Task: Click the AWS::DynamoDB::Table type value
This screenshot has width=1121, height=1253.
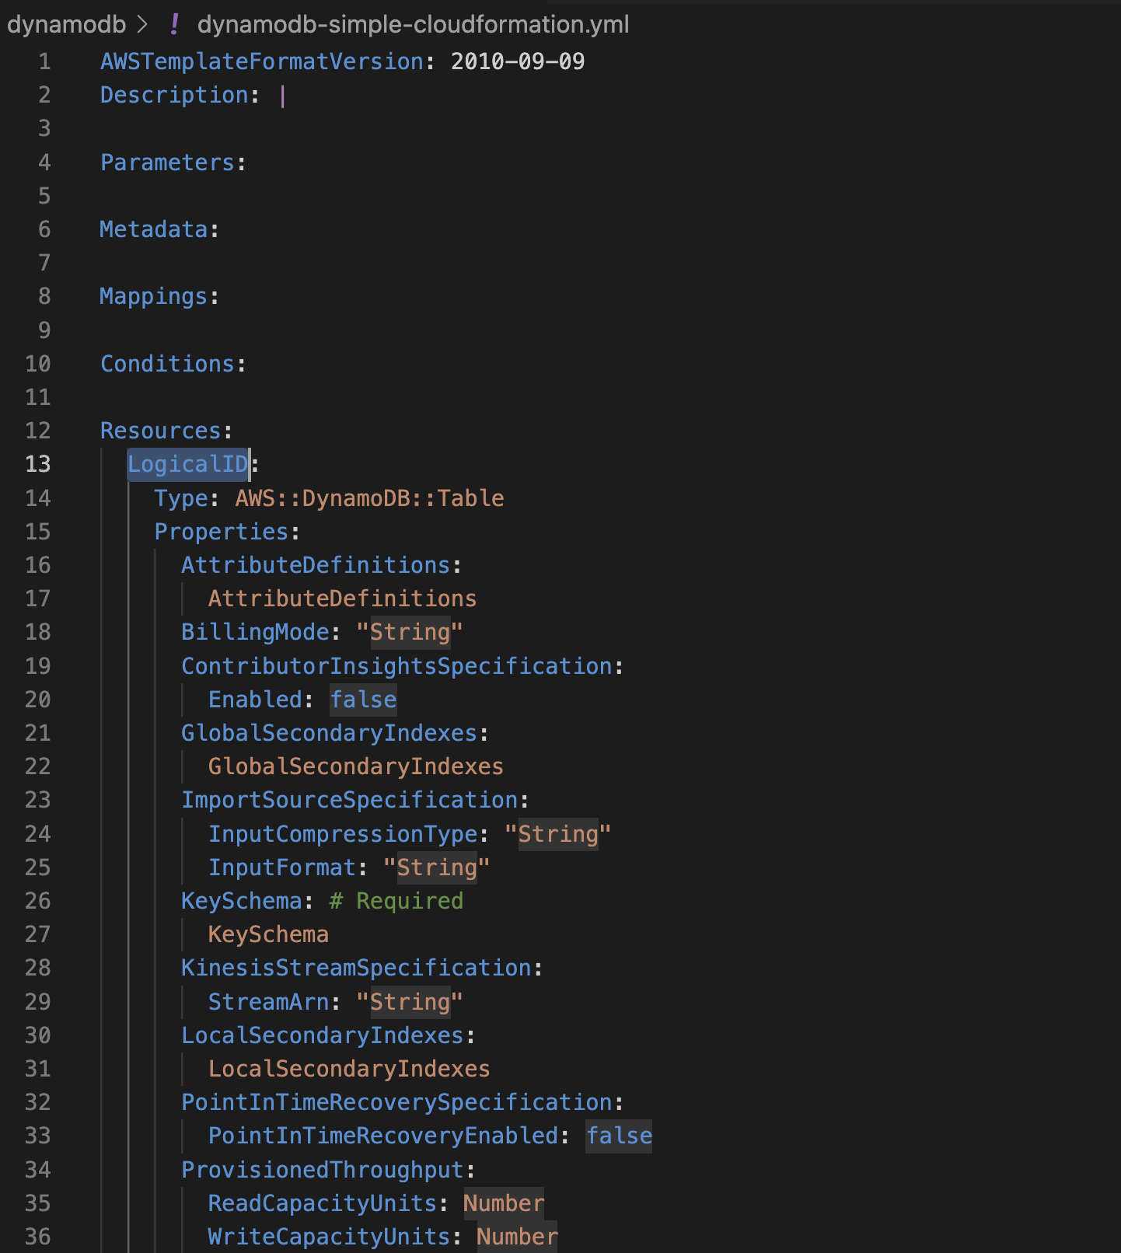Action: tap(370, 498)
